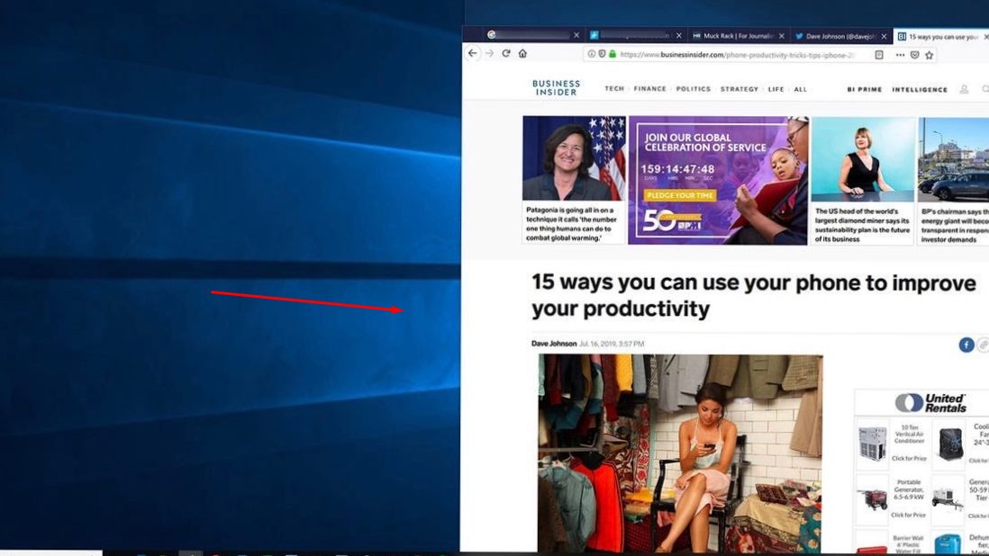
Task: Open the Firefox home page
Action: 522,53
